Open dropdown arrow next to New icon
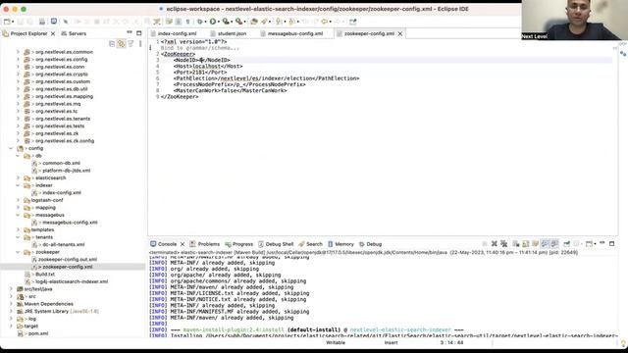 pyautogui.click(x=13, y=22)
